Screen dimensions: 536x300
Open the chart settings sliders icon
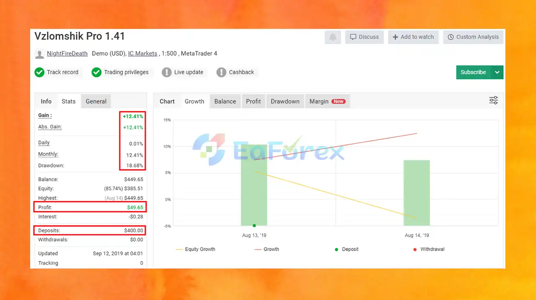pos(494,100)
